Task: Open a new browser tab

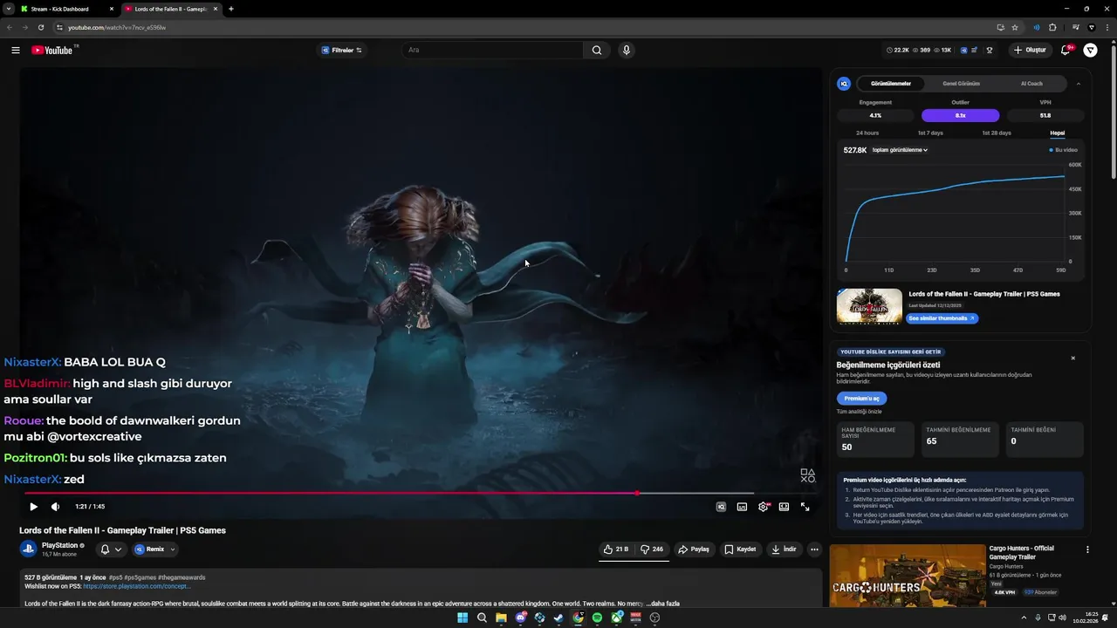Action: coord(230,9)
